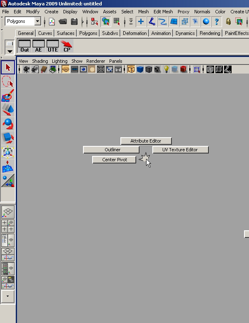Enable wireframe display mode
Screen dimensions: 249x323
tap(131, 69)
